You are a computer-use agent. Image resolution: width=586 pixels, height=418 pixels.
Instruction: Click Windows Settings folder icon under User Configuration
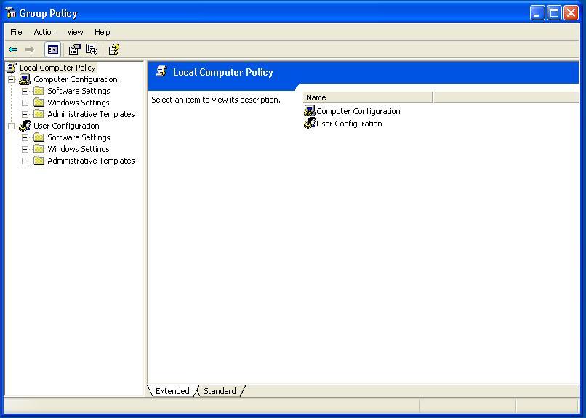(x=39, y=149)
